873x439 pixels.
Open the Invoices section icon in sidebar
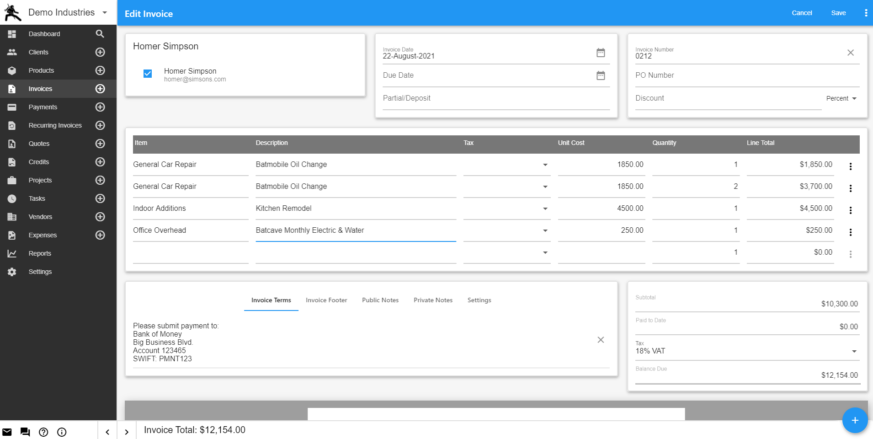click(11, 89)
